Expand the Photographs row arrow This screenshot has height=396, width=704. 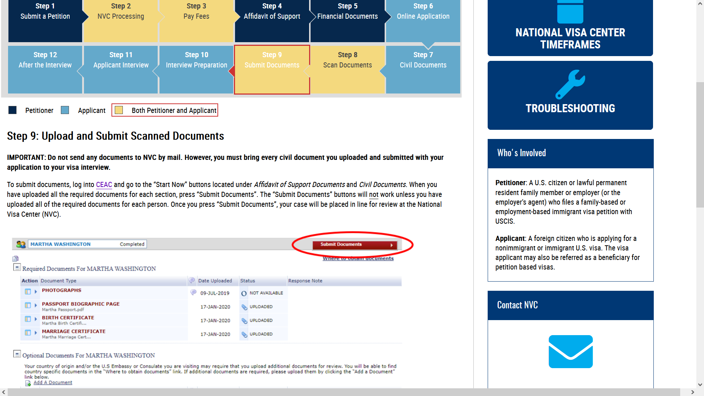click(x=36, y=292)
